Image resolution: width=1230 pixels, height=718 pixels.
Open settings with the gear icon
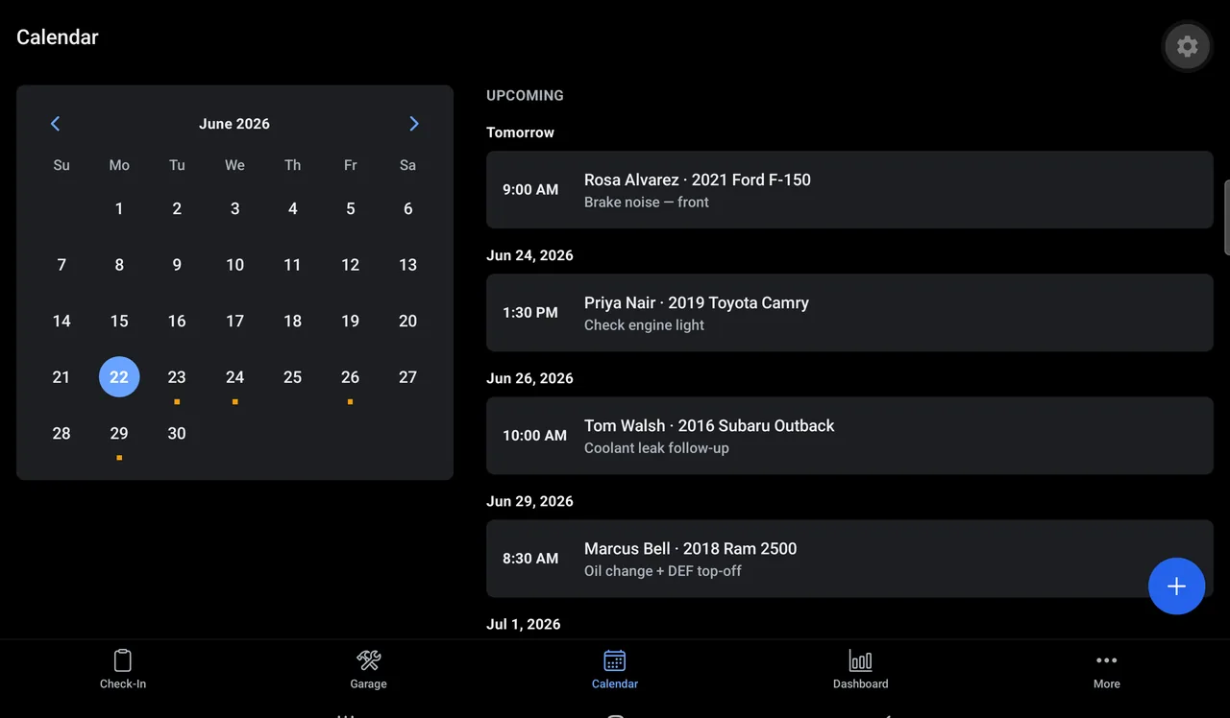coord(1187,46)
